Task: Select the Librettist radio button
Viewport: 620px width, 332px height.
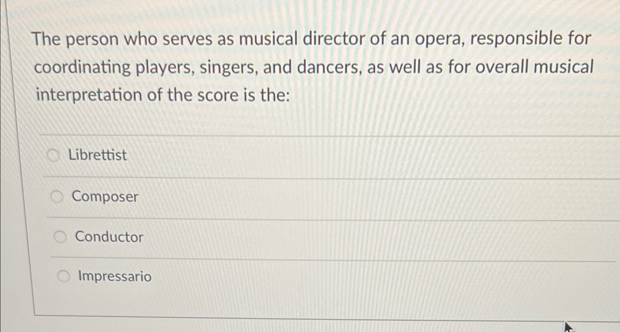Action: click(x=54, y=155)
